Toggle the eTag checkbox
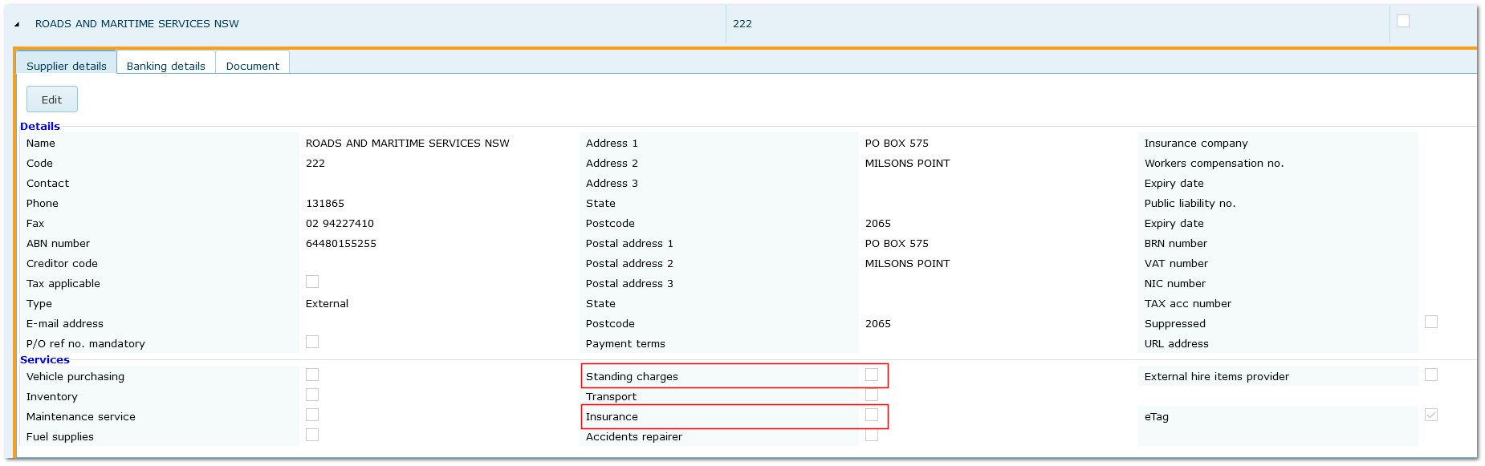The height and width of the screenshot is (466, 1485). pyautogui.click(x=1431, y=415)
